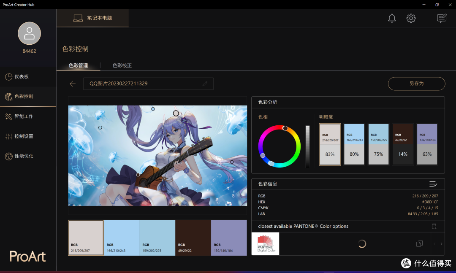Click the user avatar icon

click(29, 33)
